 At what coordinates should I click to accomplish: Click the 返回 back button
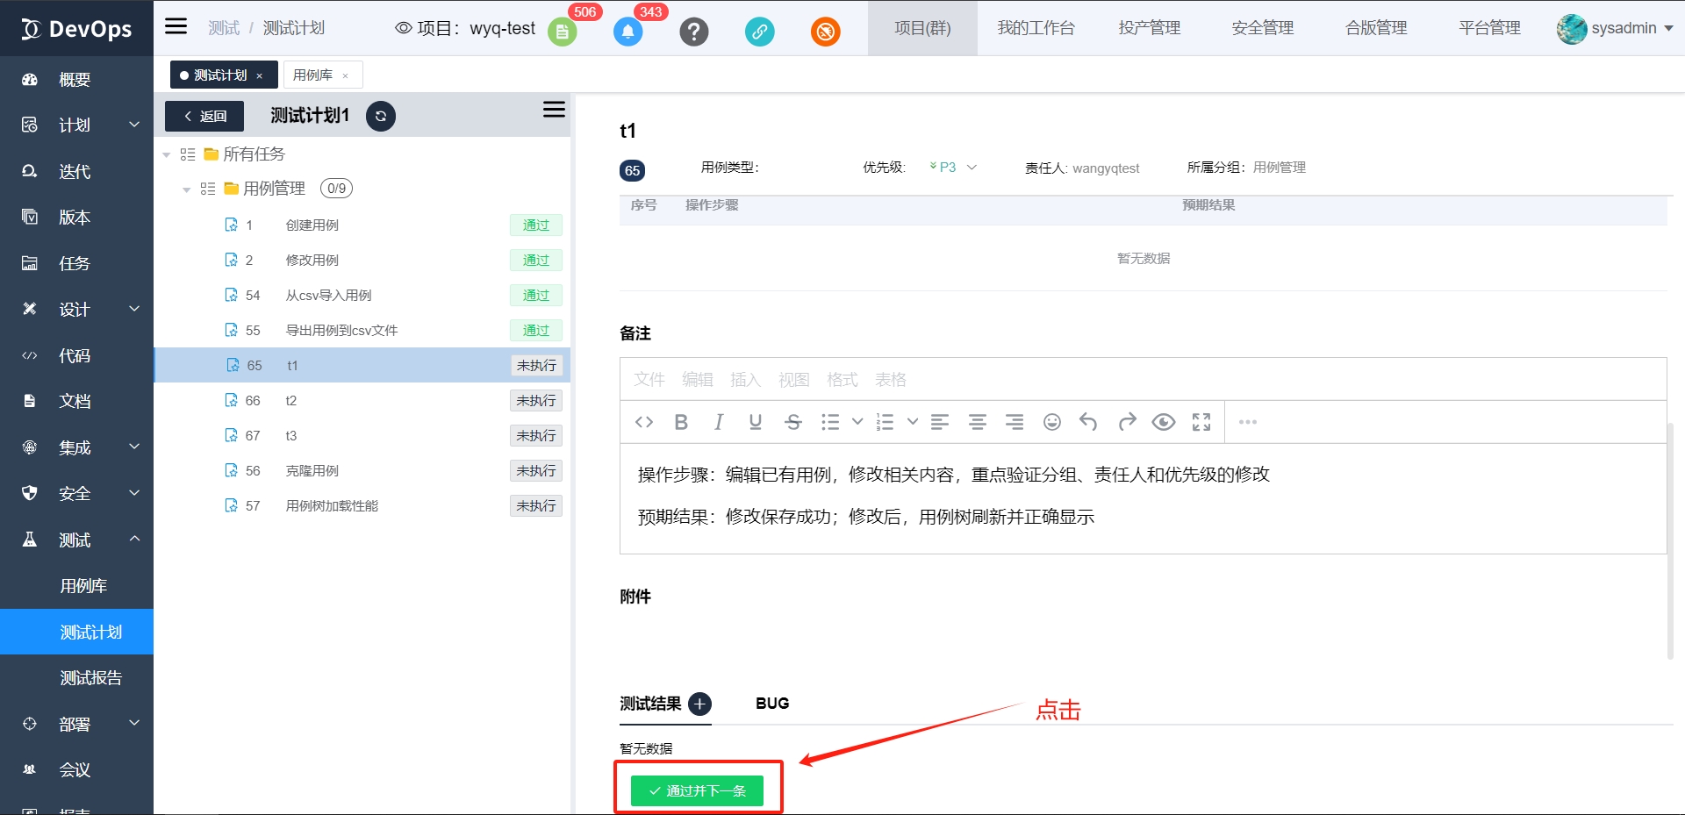point(204,116)
